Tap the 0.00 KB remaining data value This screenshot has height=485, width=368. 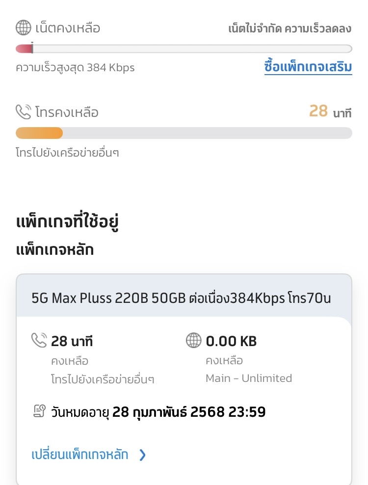tap(231, 341)
